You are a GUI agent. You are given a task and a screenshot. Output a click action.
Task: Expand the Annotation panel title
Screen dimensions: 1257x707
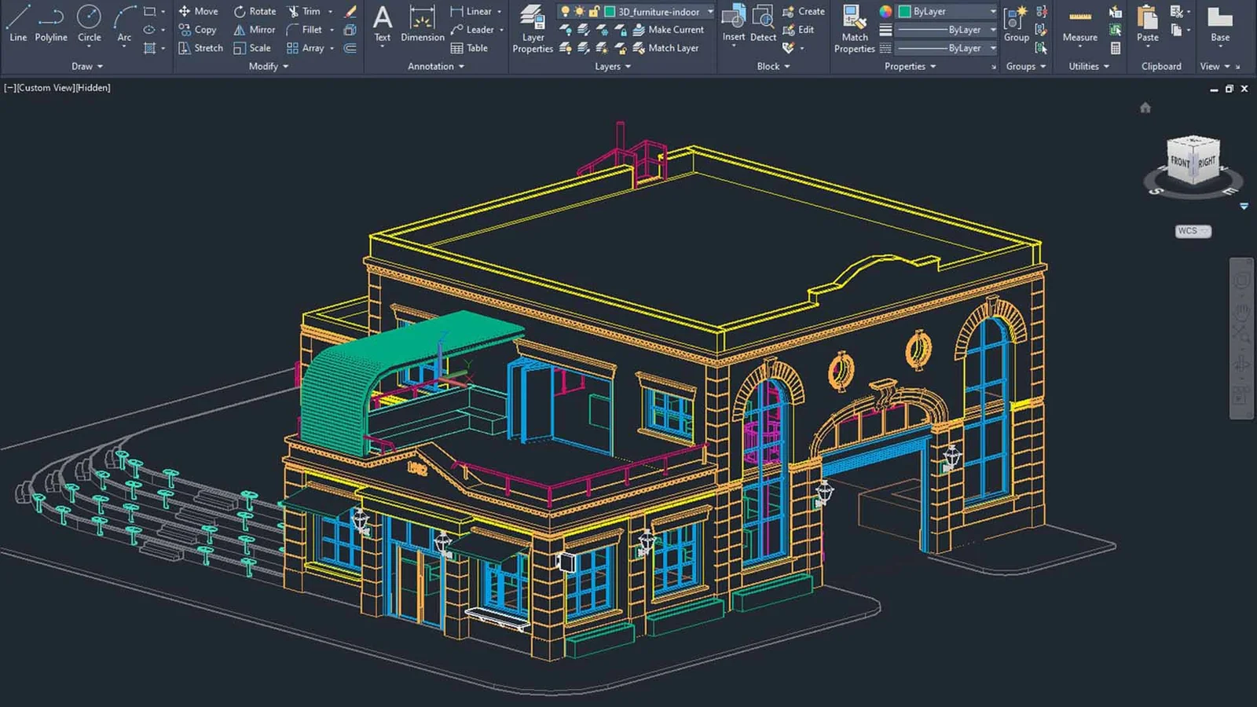pos(436,67)
